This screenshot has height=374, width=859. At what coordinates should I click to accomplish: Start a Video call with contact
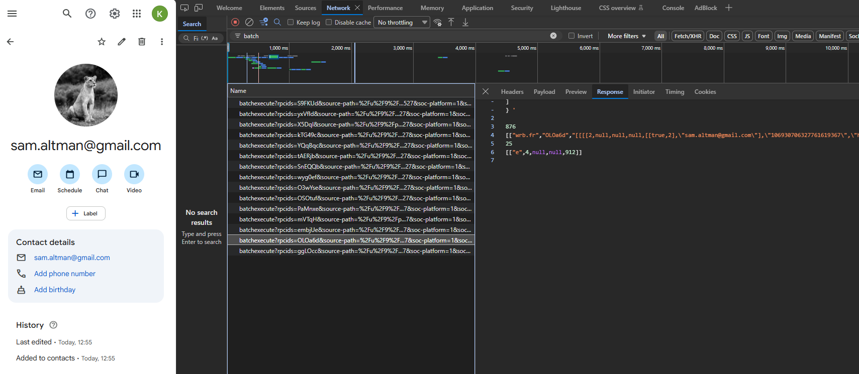[134, 174]
